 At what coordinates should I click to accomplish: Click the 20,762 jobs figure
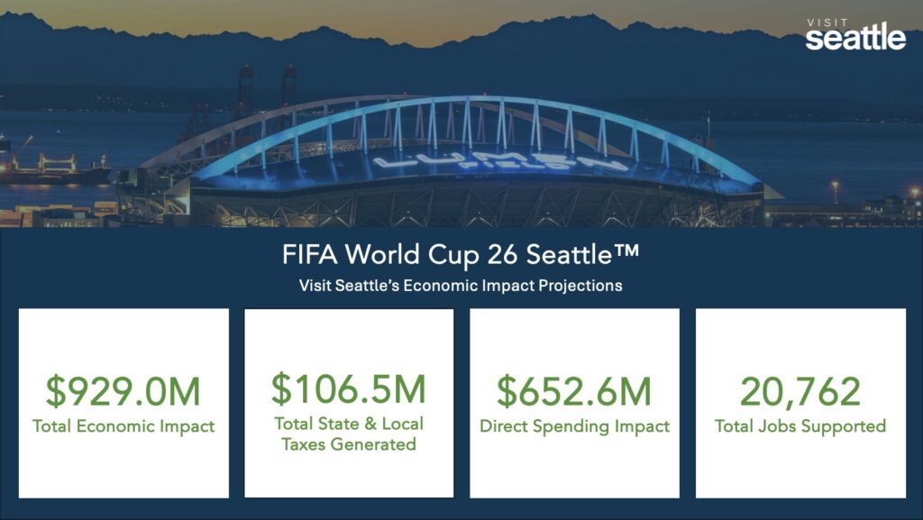pos(800,391)
